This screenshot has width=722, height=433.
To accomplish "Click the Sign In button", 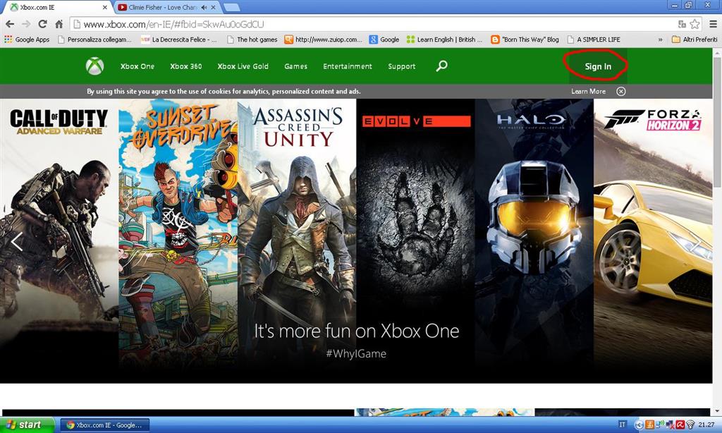I will click(598, 66).
